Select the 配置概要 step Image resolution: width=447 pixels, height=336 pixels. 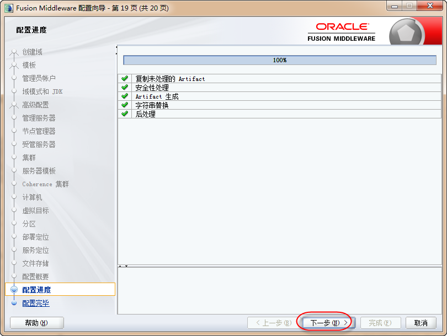click(x=36, y=277)
